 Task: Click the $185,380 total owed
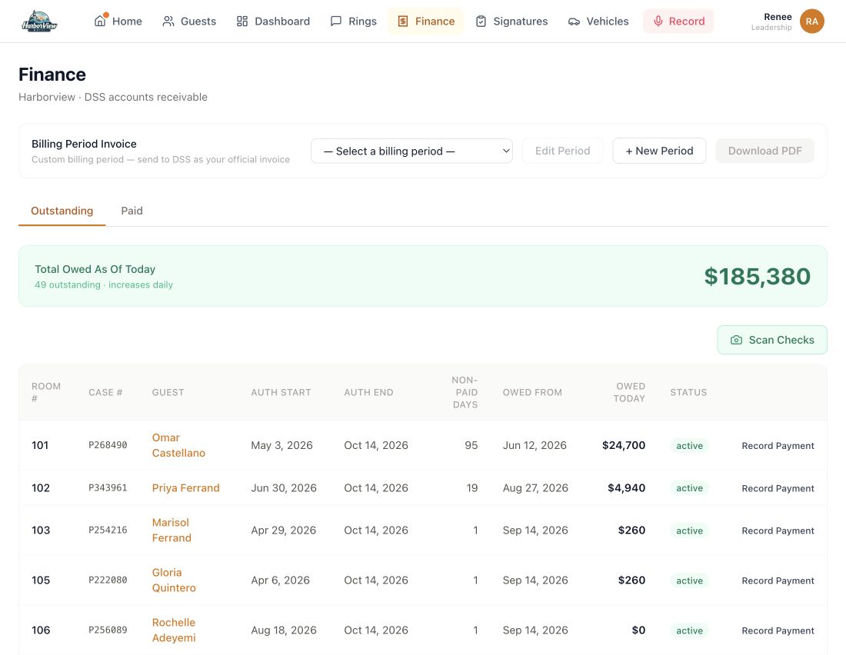click(757, 276)
